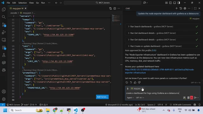Viewport: 203px width, 114px height.
Task: Open send options dropdown arrow
Action: 198,98
